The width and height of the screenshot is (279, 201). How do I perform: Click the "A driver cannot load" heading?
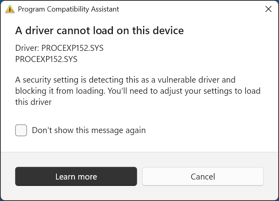(x=99, y=30)
